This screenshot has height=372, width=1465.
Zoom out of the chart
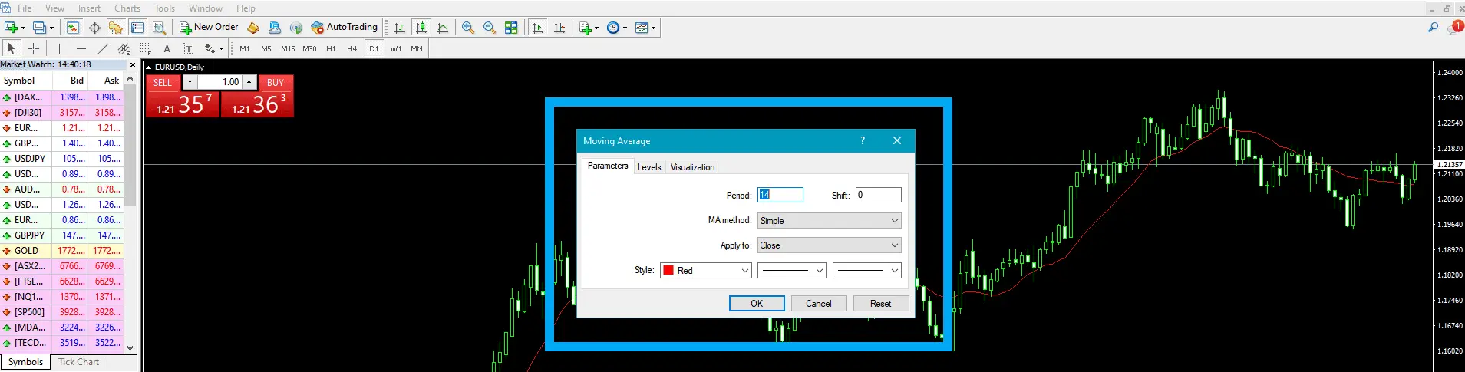coord(490,28)
